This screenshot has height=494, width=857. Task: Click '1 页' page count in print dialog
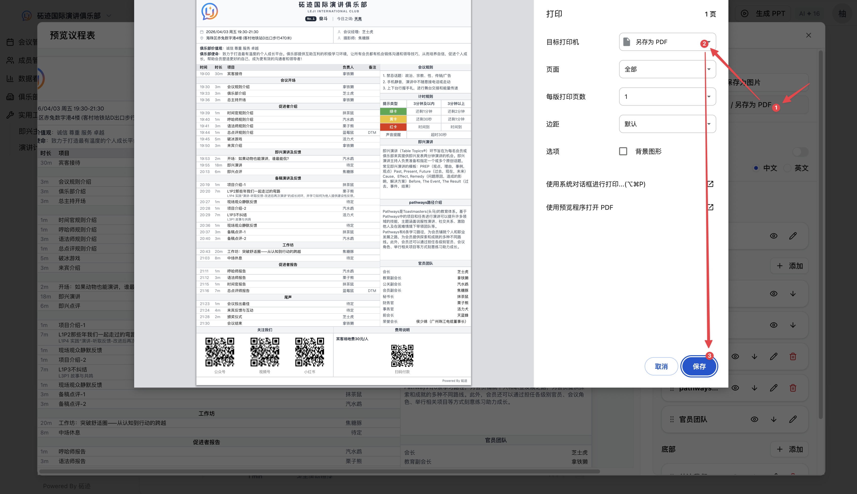click(710, 14)
